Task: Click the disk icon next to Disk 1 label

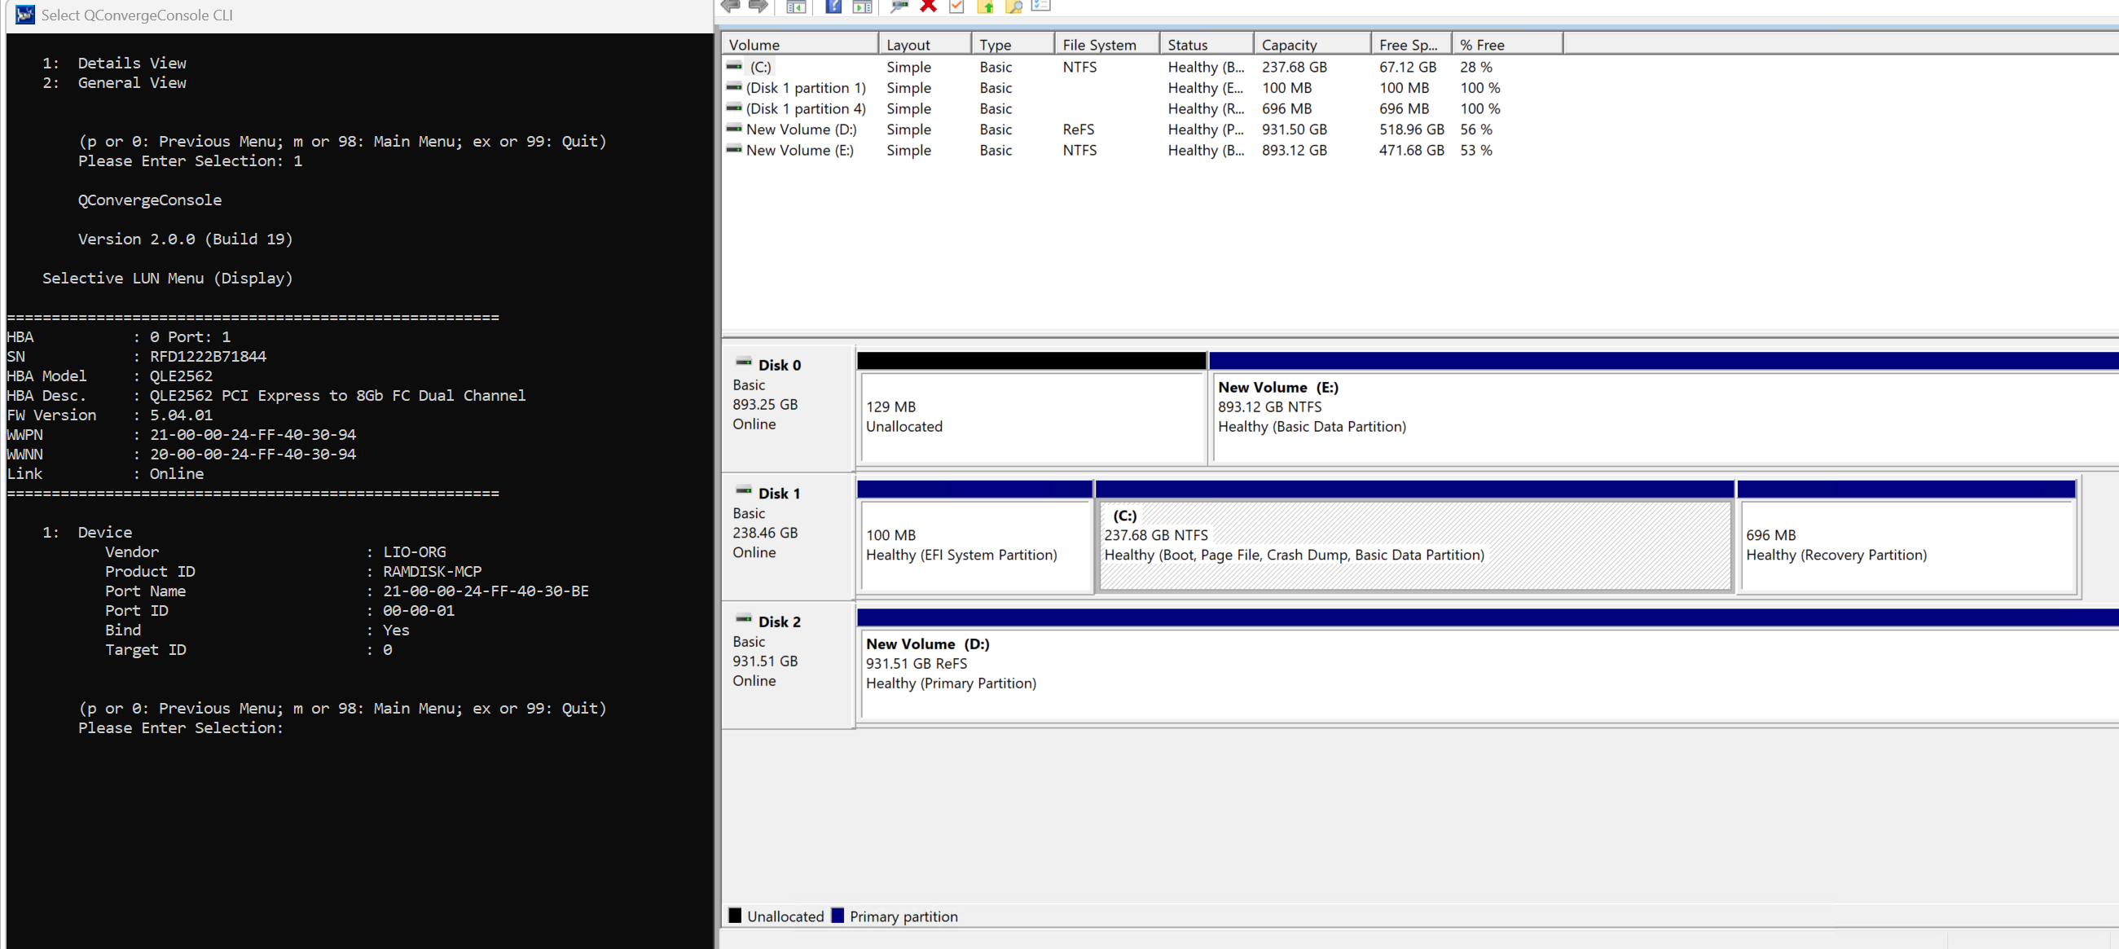Action: [x=744, y=491]
